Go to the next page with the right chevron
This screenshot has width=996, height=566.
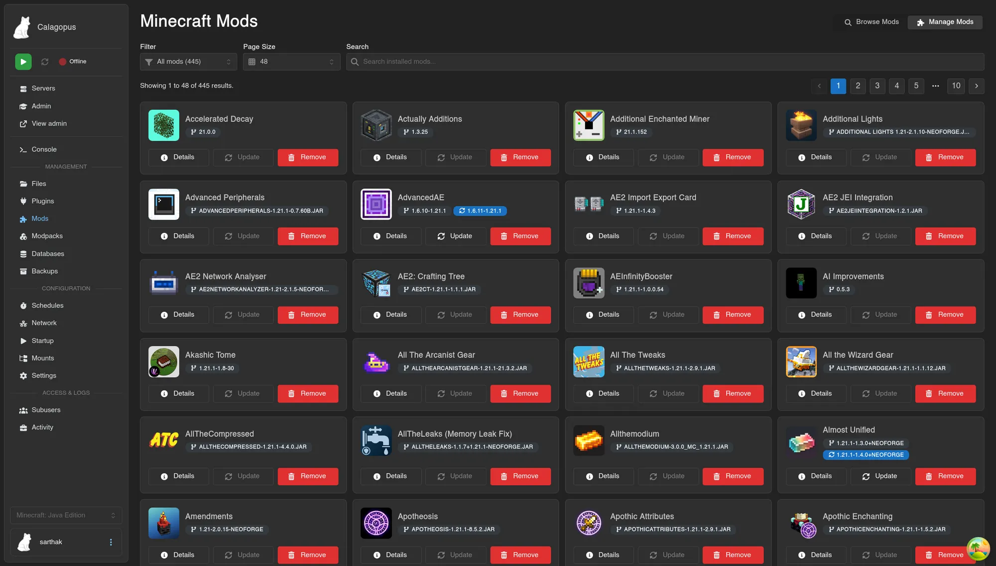tap(977, 86)
